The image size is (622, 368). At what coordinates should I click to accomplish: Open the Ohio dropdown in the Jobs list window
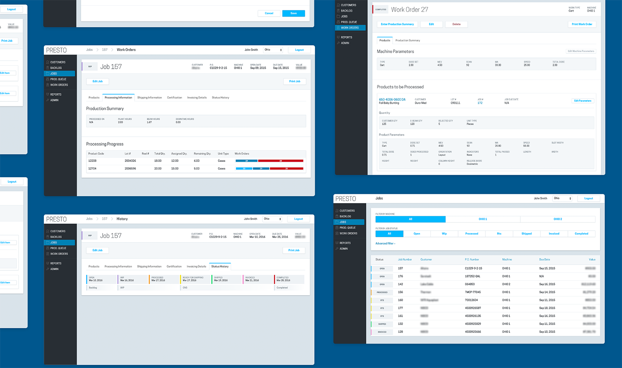click(562, 198)
